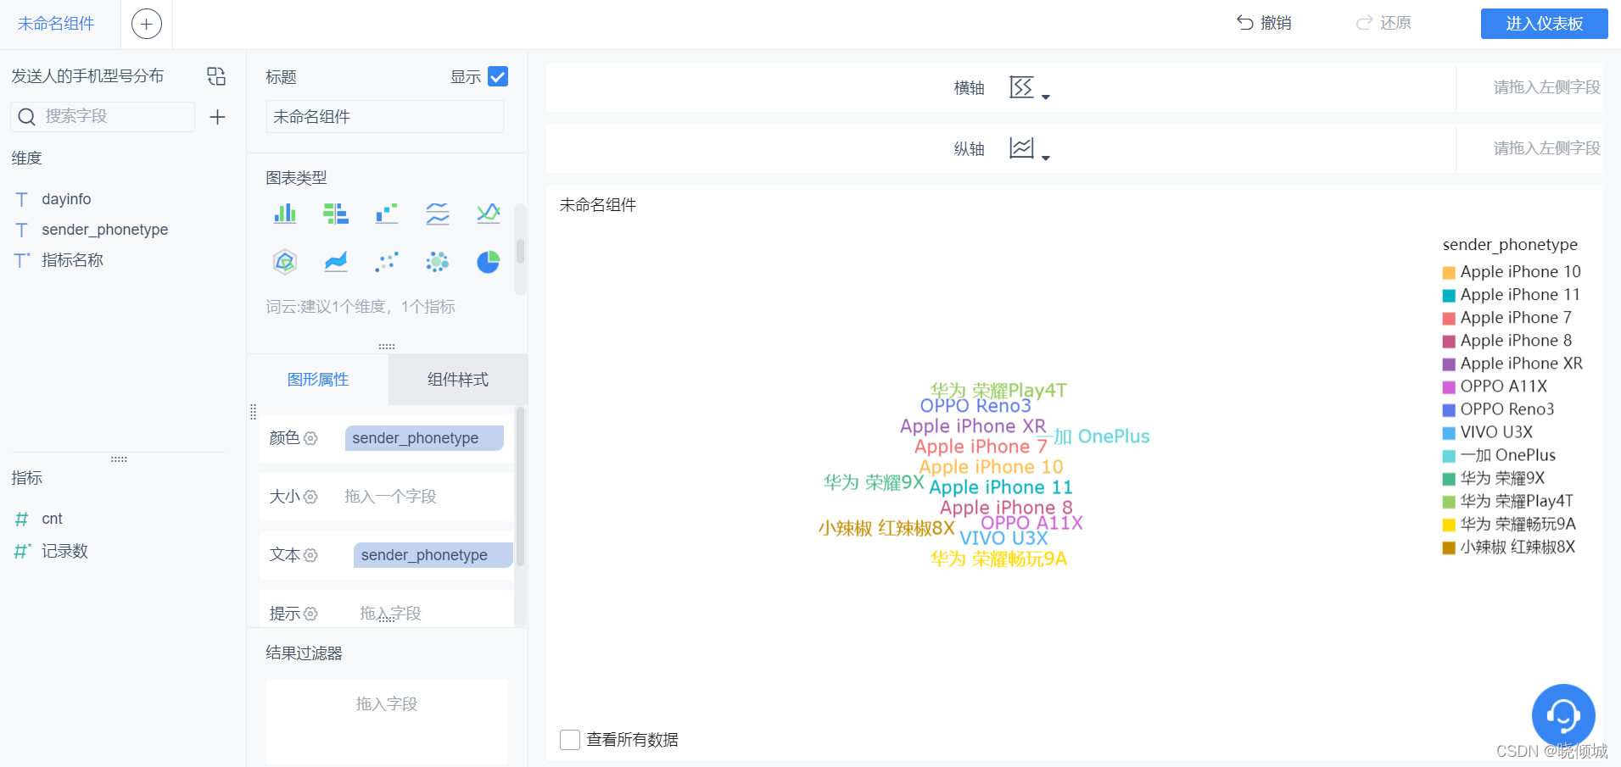Image resolution: width=1621 pixels, height=767 pixels.
Task: Open the horizontal axis (横轴) type dropdown
Action: pos(1029,88)
